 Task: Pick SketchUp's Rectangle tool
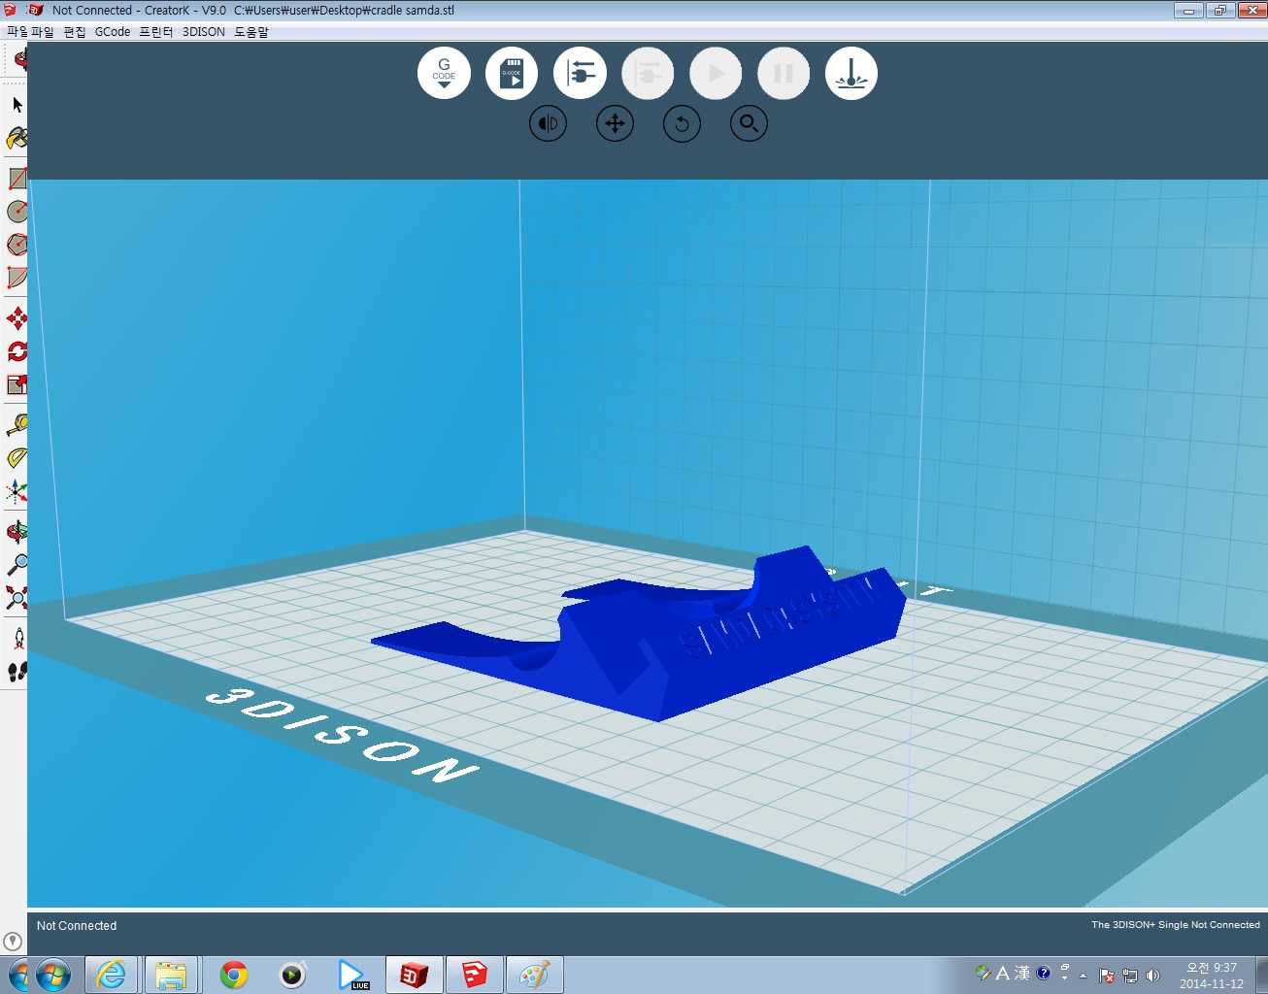pyautogui.click(x=17, y=179)
